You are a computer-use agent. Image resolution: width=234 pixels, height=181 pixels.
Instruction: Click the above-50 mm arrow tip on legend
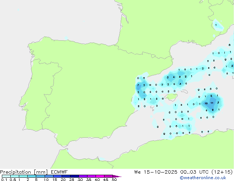117,176
